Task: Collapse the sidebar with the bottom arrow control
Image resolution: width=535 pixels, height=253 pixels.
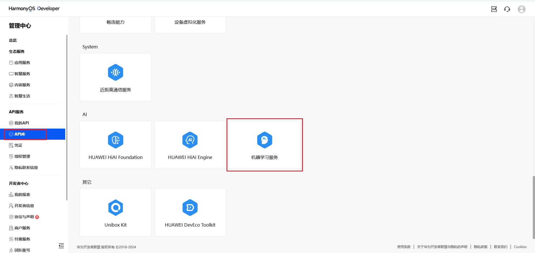Action: pos(61,246)
